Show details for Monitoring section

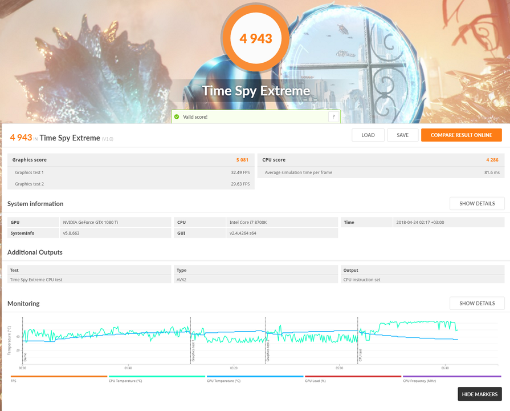pos(477,303)
